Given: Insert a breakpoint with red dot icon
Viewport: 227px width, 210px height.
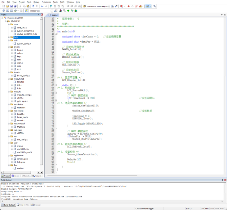Looking at the screenshot, I should click(128, 6).
